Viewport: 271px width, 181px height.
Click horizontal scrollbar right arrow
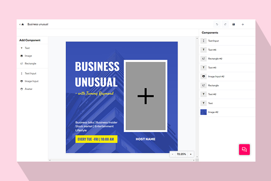tap(194, 160)
